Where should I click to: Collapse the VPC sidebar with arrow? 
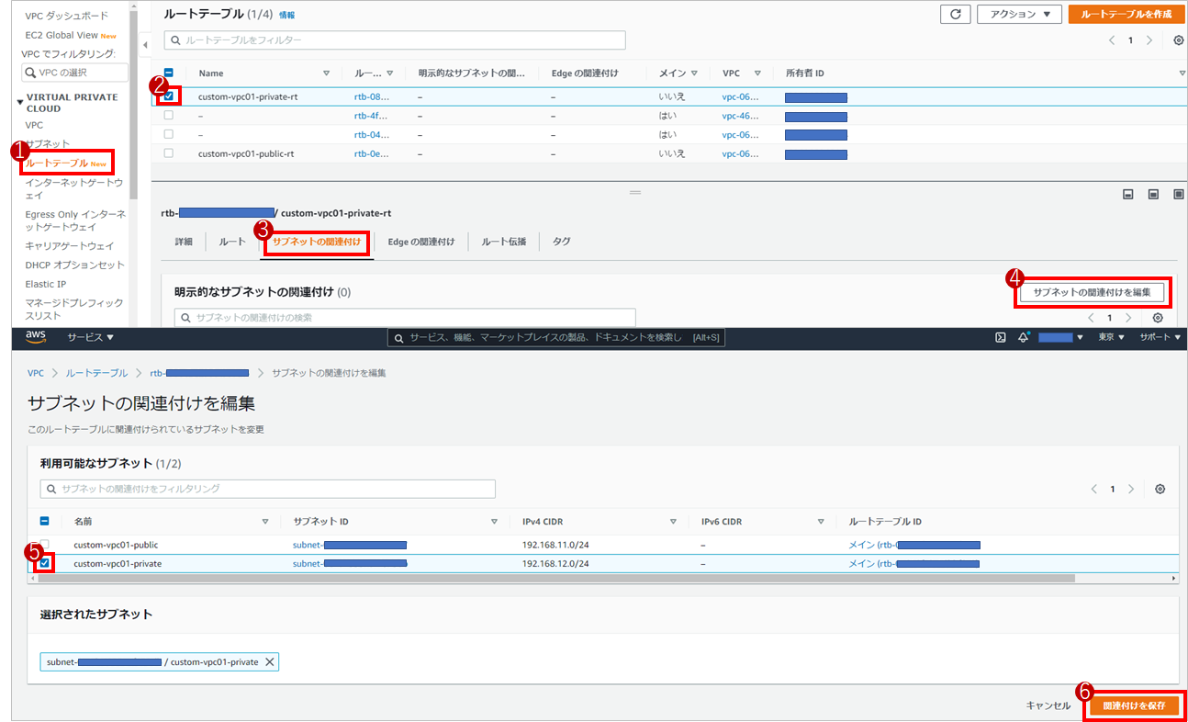(144, 45)
